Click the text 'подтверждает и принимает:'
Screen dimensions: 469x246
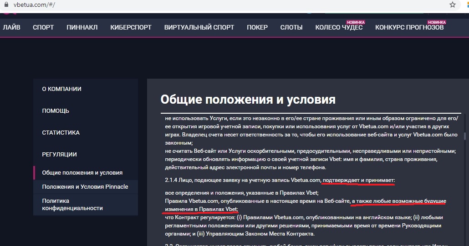[x=359, y=181]
